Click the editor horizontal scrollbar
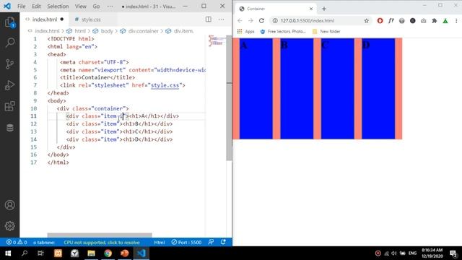 point(100,235)
